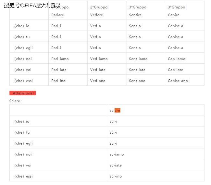Image resolution: width=211 pixels, height=185 pixels.
Task: Click the orange highlighted 'are' in sciare
Action: pos(118,111)
